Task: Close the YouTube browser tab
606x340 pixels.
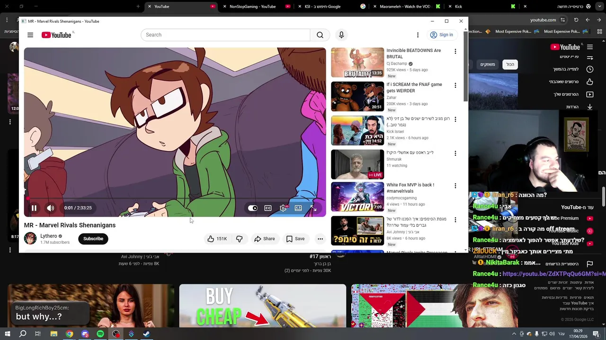Action: pyautogui.click(x=150, y=7)
